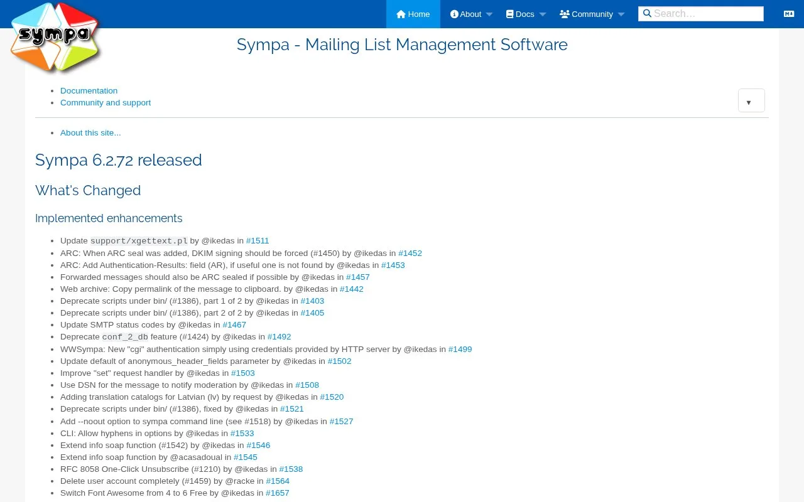This screenshot has height=502, width=804.
Task: Open pull request #1520 link
Action: coord(332,397)
